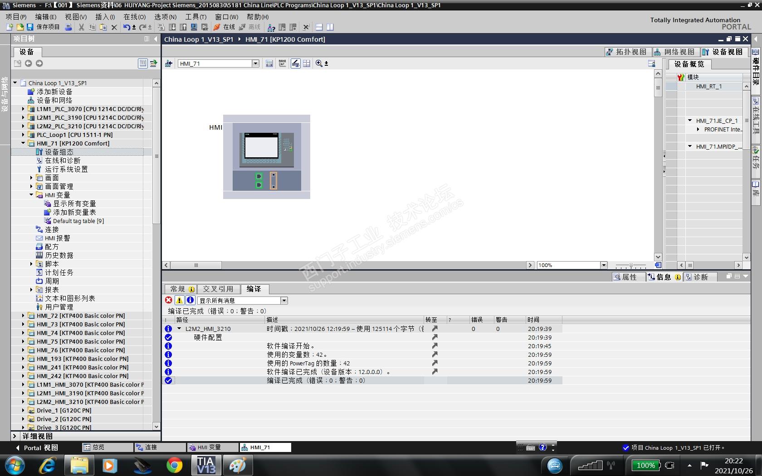
Task: Click the download to device icon
Action: 172,27
